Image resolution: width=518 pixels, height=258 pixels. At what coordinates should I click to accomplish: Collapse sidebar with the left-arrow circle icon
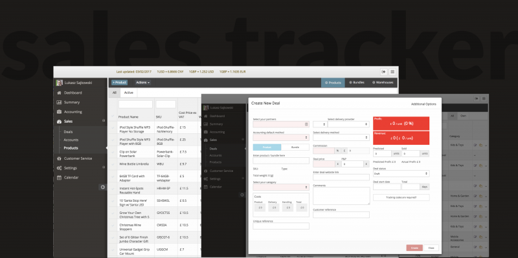point(103,188)
